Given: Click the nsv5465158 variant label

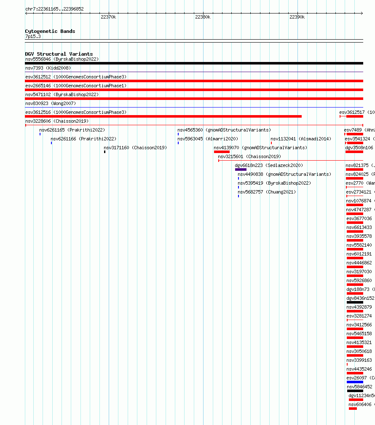Looking at the screenshot, I should 359,334.
